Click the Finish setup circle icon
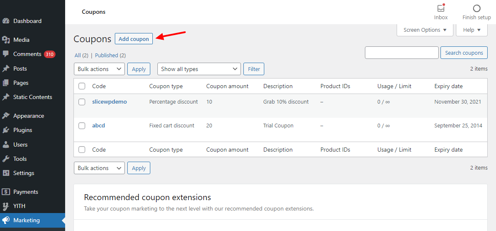This screenshot has width=496, height=231. tap(476, 8)
